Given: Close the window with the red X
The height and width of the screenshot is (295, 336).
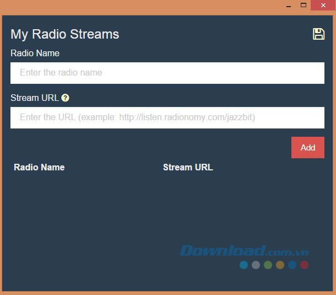Looking at the screenshot, I should (322, 5).
